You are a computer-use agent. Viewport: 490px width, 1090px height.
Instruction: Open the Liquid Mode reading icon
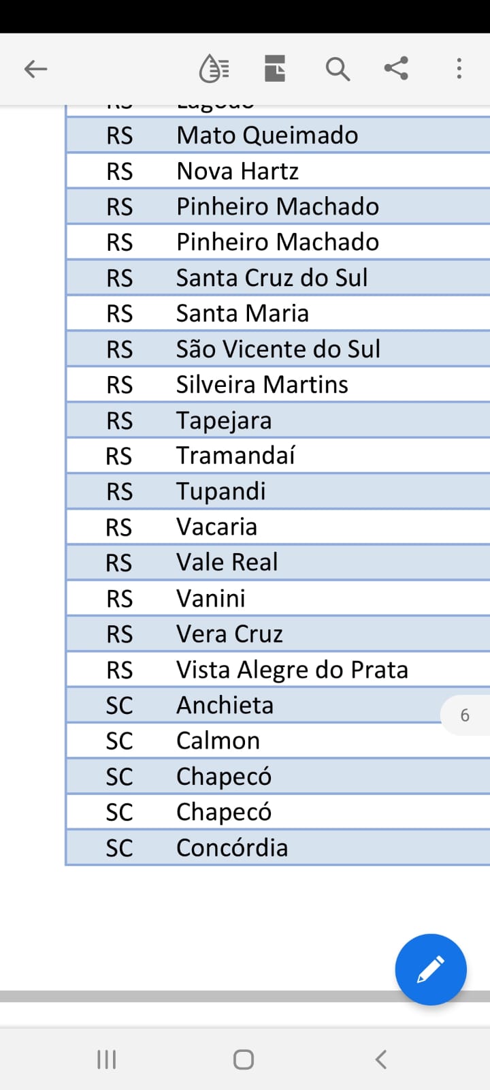click(214, 69)
